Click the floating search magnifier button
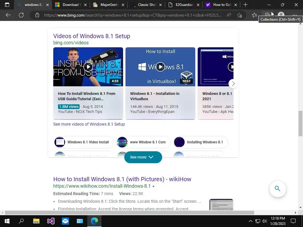The width and height of the screenshot is (303, 227). (278, 189)
